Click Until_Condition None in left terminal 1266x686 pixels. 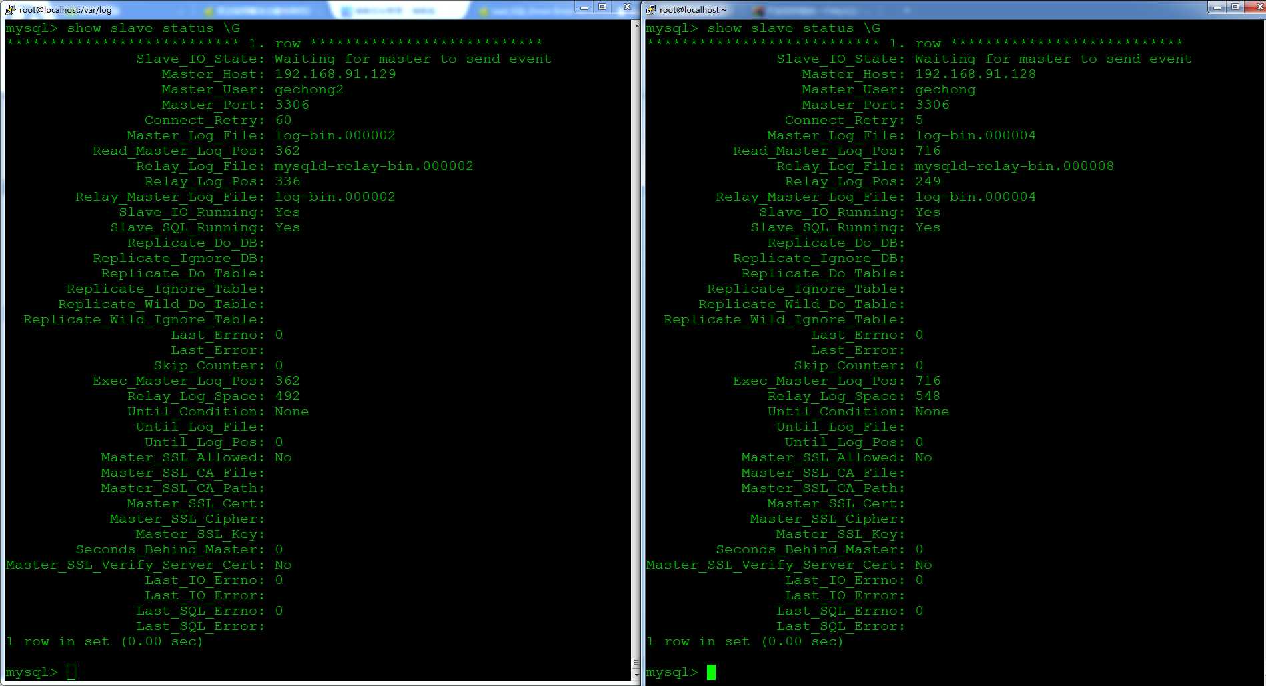coord(292,411)
